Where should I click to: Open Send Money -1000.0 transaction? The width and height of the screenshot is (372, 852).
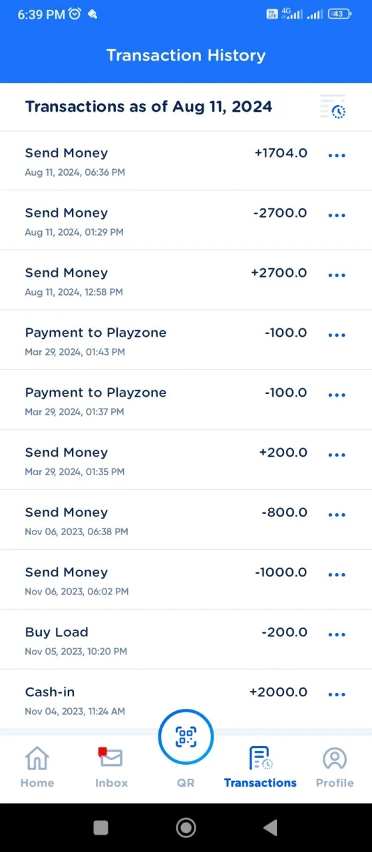pyautogui.click(x=186, y=580)
